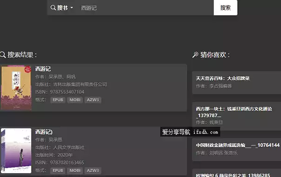The height and width of the screenshot is (177, 281).
Task: Click the 搜索 button
Action: coord(225,8)
